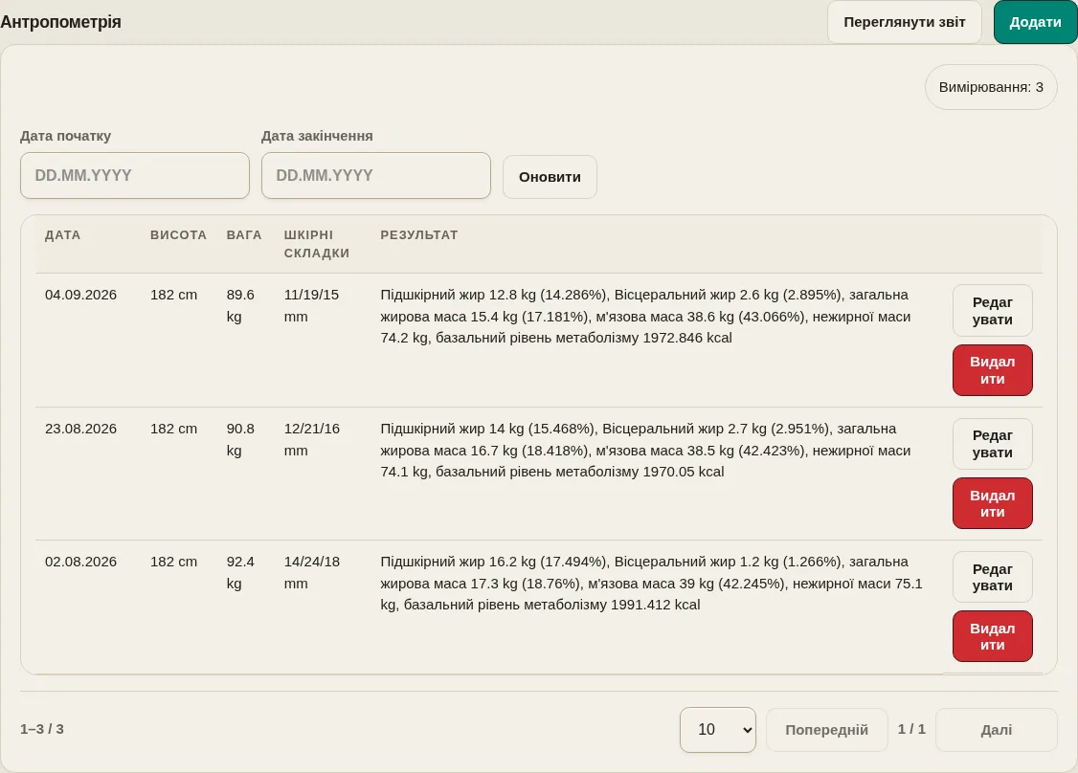1078x773 pixels.
Task: Click the Переглянути звіт button
Action: click(904, 22)
